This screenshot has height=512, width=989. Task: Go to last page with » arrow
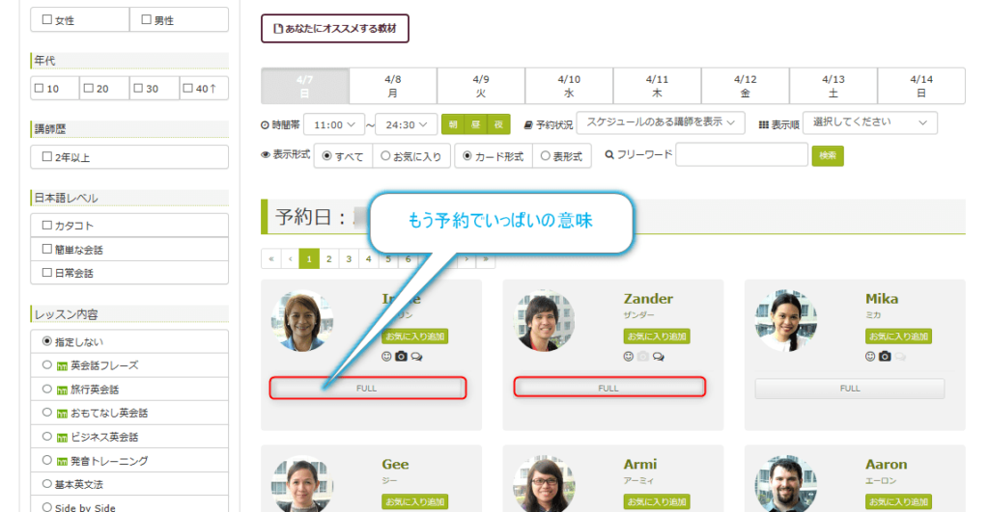click(486, 258)
